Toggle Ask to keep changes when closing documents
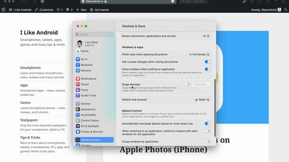 [x=207, y=62]
